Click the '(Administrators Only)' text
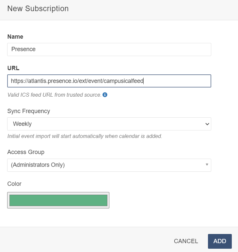The height and width of the screenshot is (252, 238). [x=38, y=165]
